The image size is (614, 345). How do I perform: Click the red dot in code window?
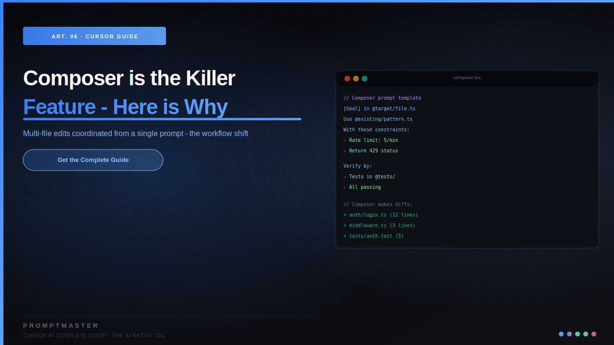(347, 79)
